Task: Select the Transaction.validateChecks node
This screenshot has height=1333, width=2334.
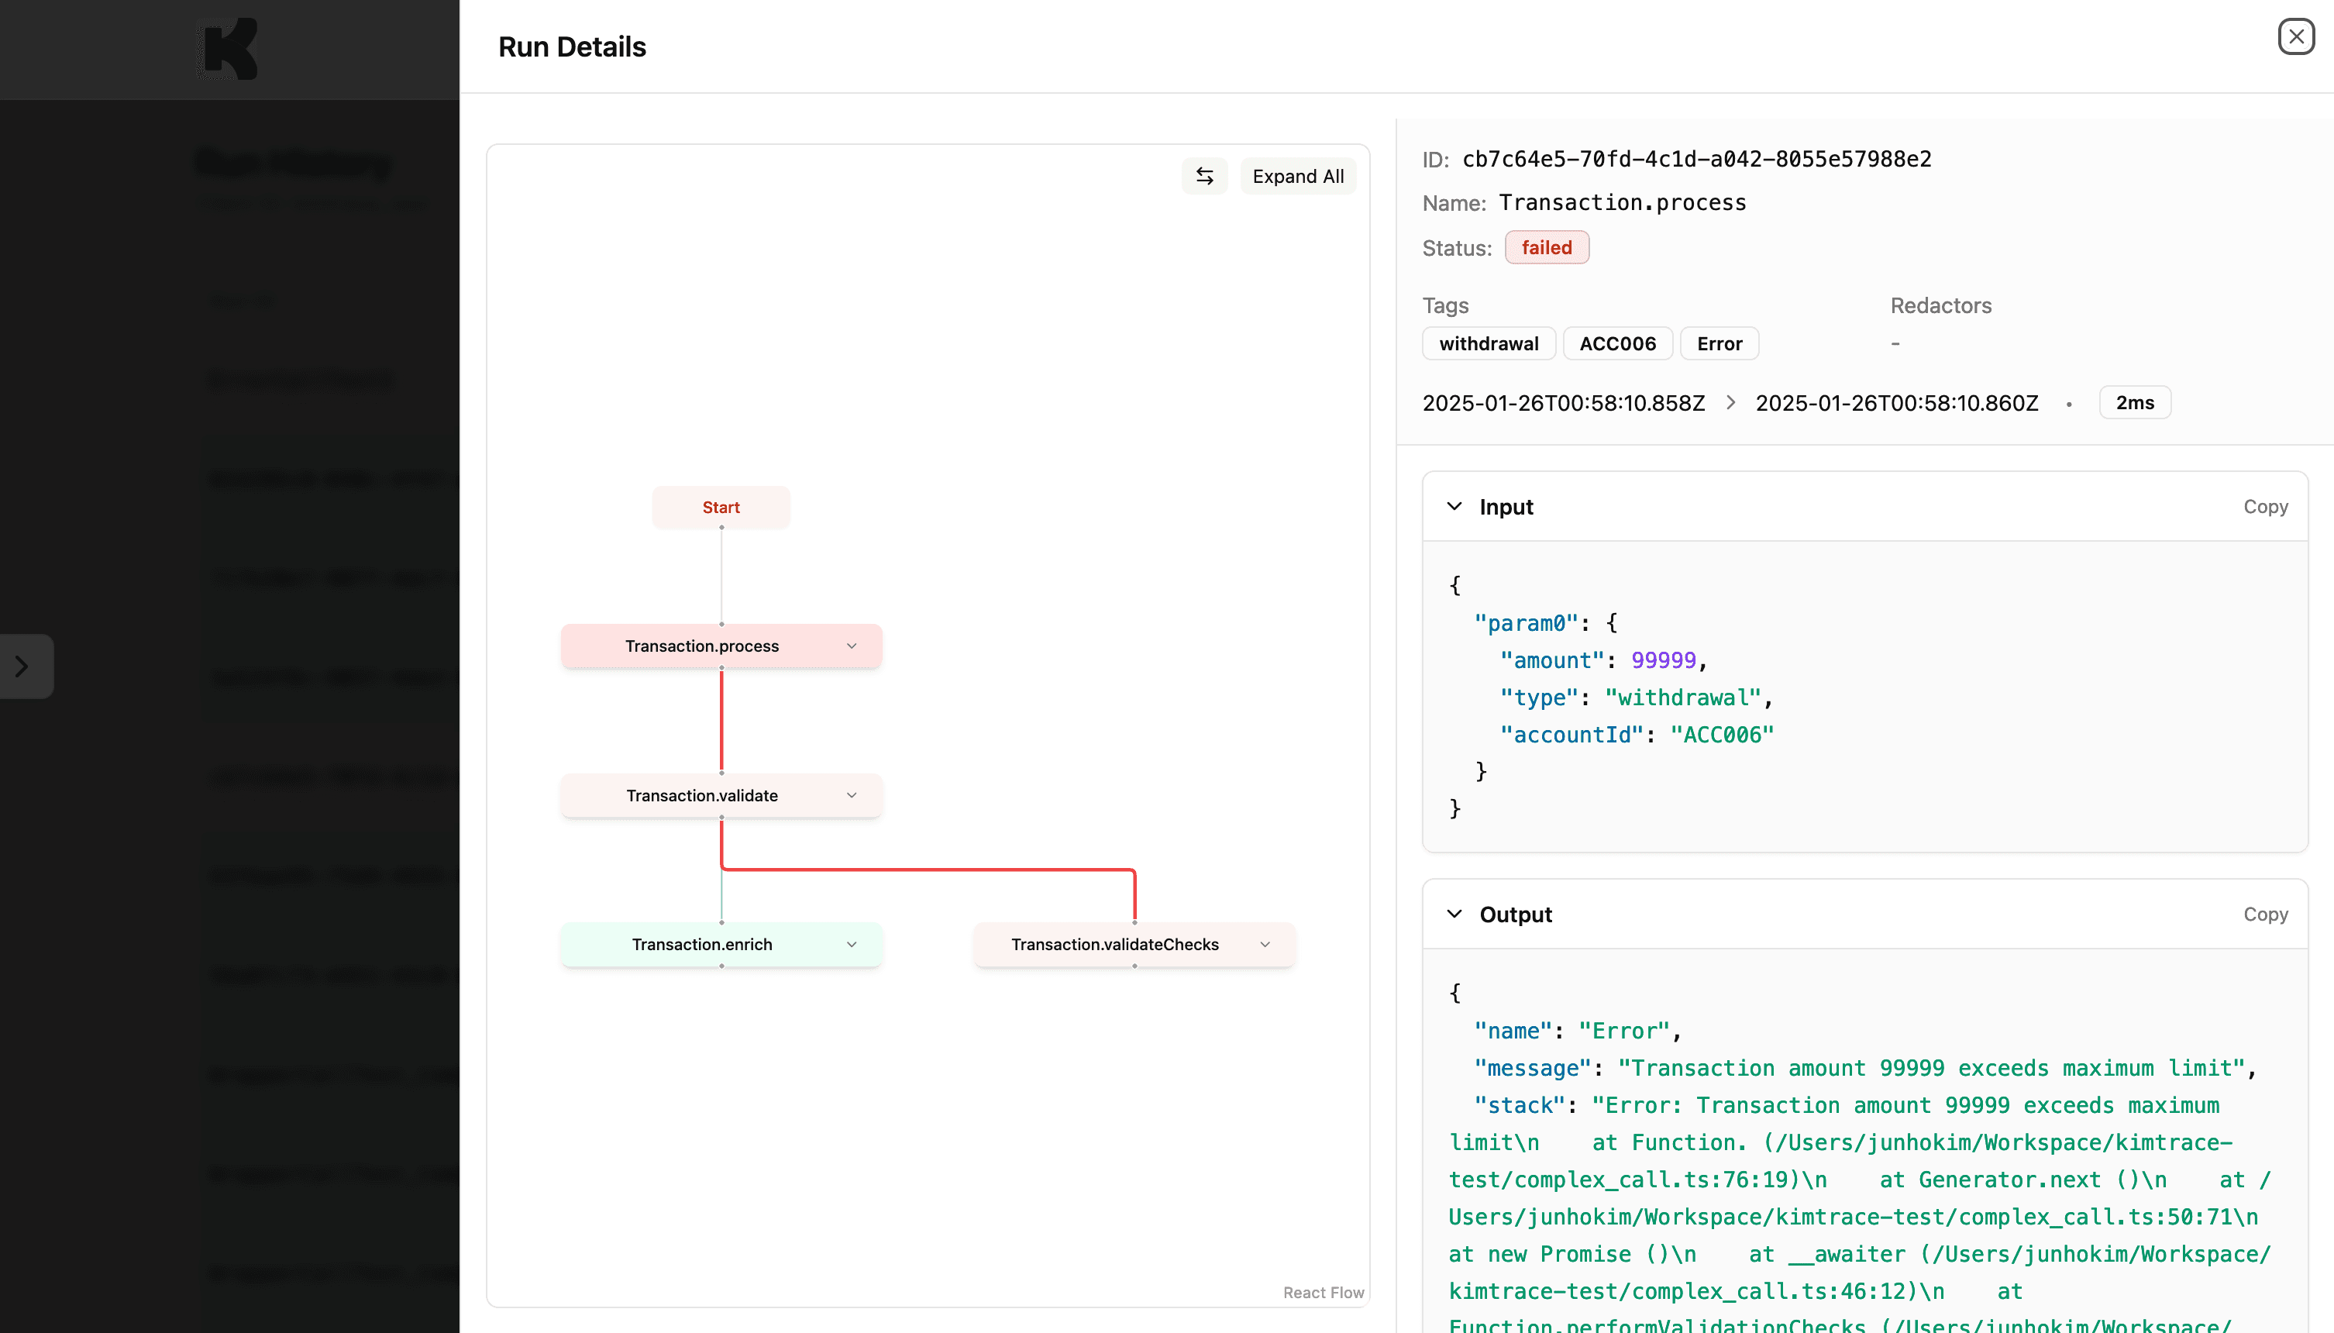Action: tap(1134, 944)
